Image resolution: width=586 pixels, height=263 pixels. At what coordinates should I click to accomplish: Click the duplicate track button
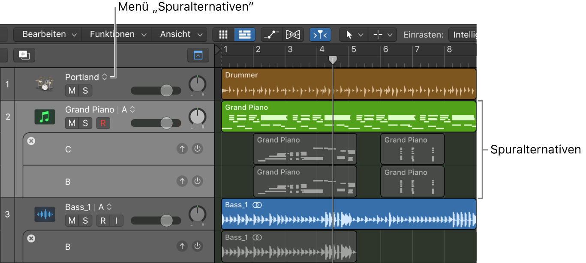pyautogui.click(x=24, y=55)
